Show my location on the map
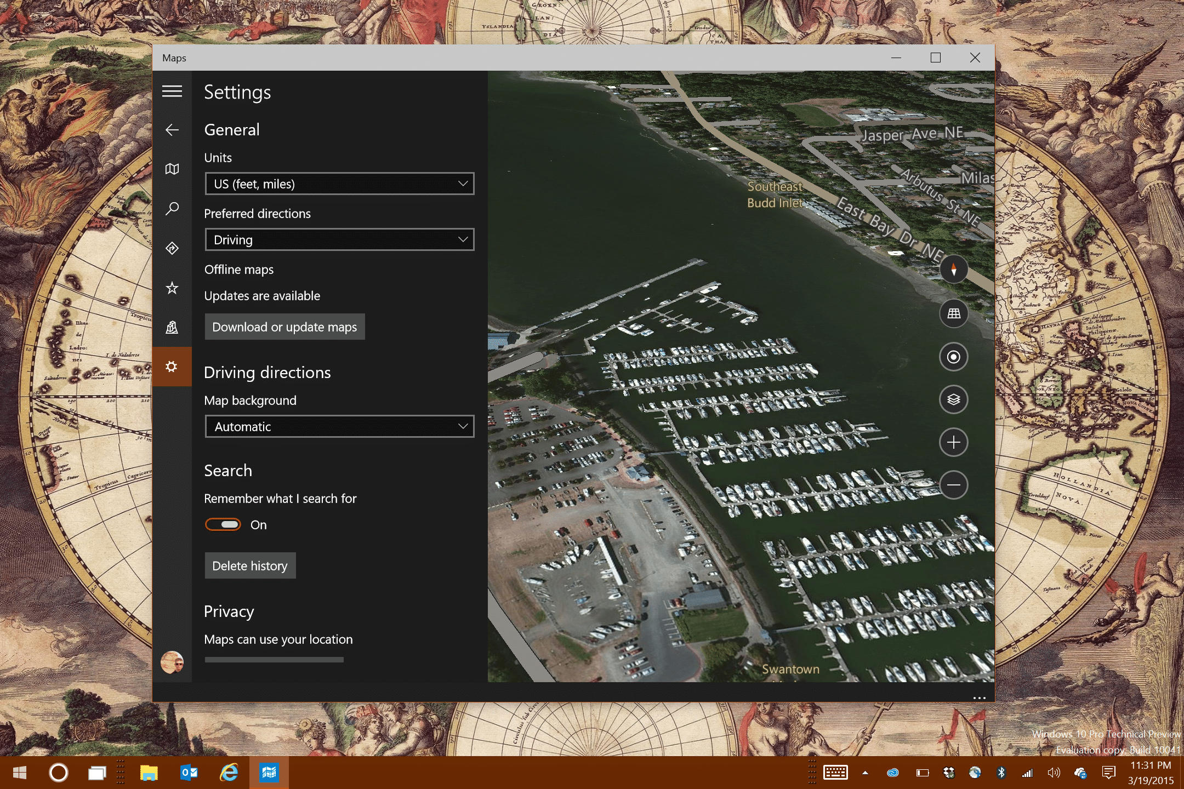Viewport: 1184px width, 789px height. click(954, 357)
